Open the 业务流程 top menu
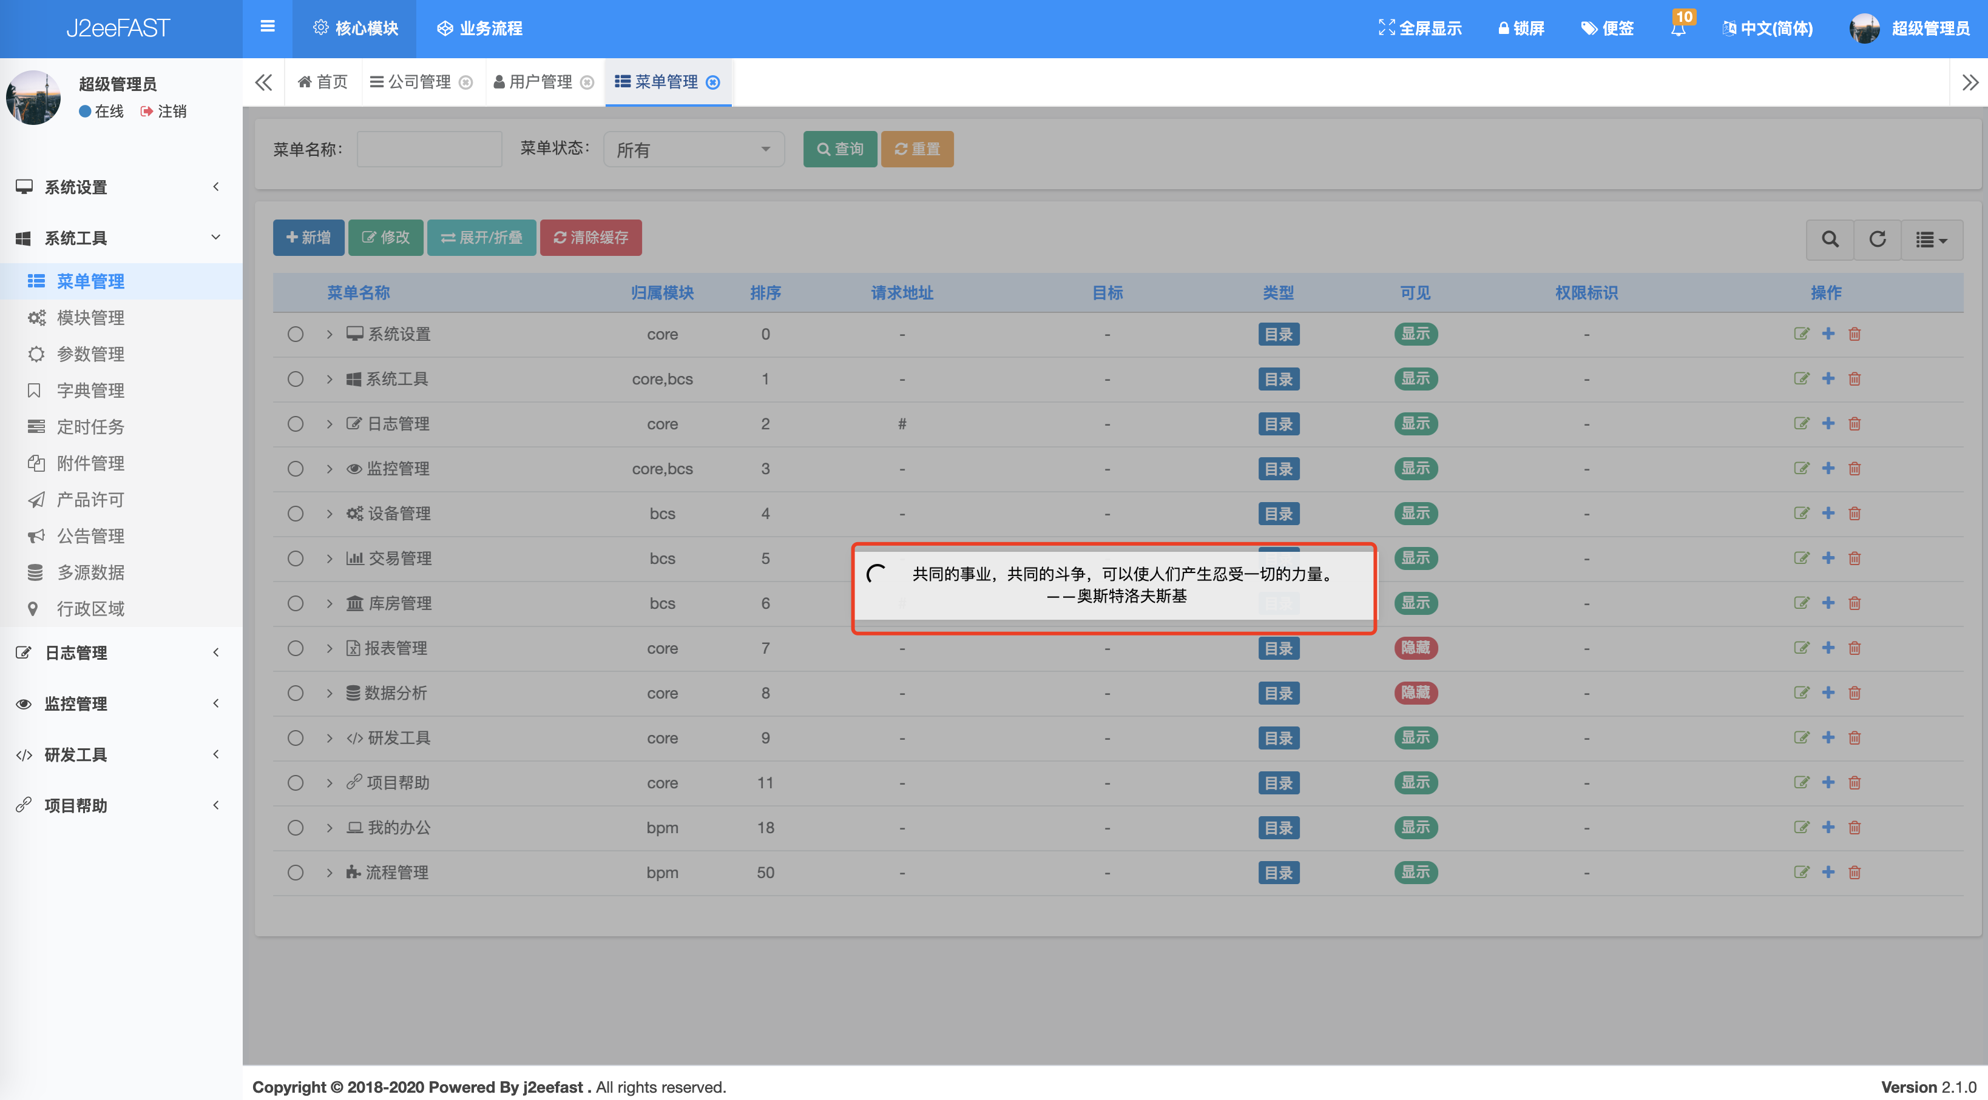 pos(480,29)
